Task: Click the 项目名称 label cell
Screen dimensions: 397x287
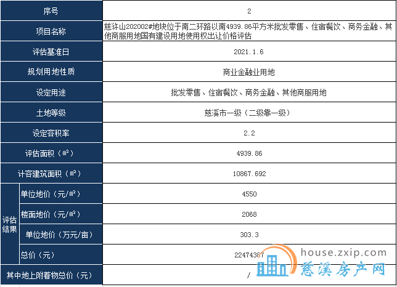Action: 51,31
